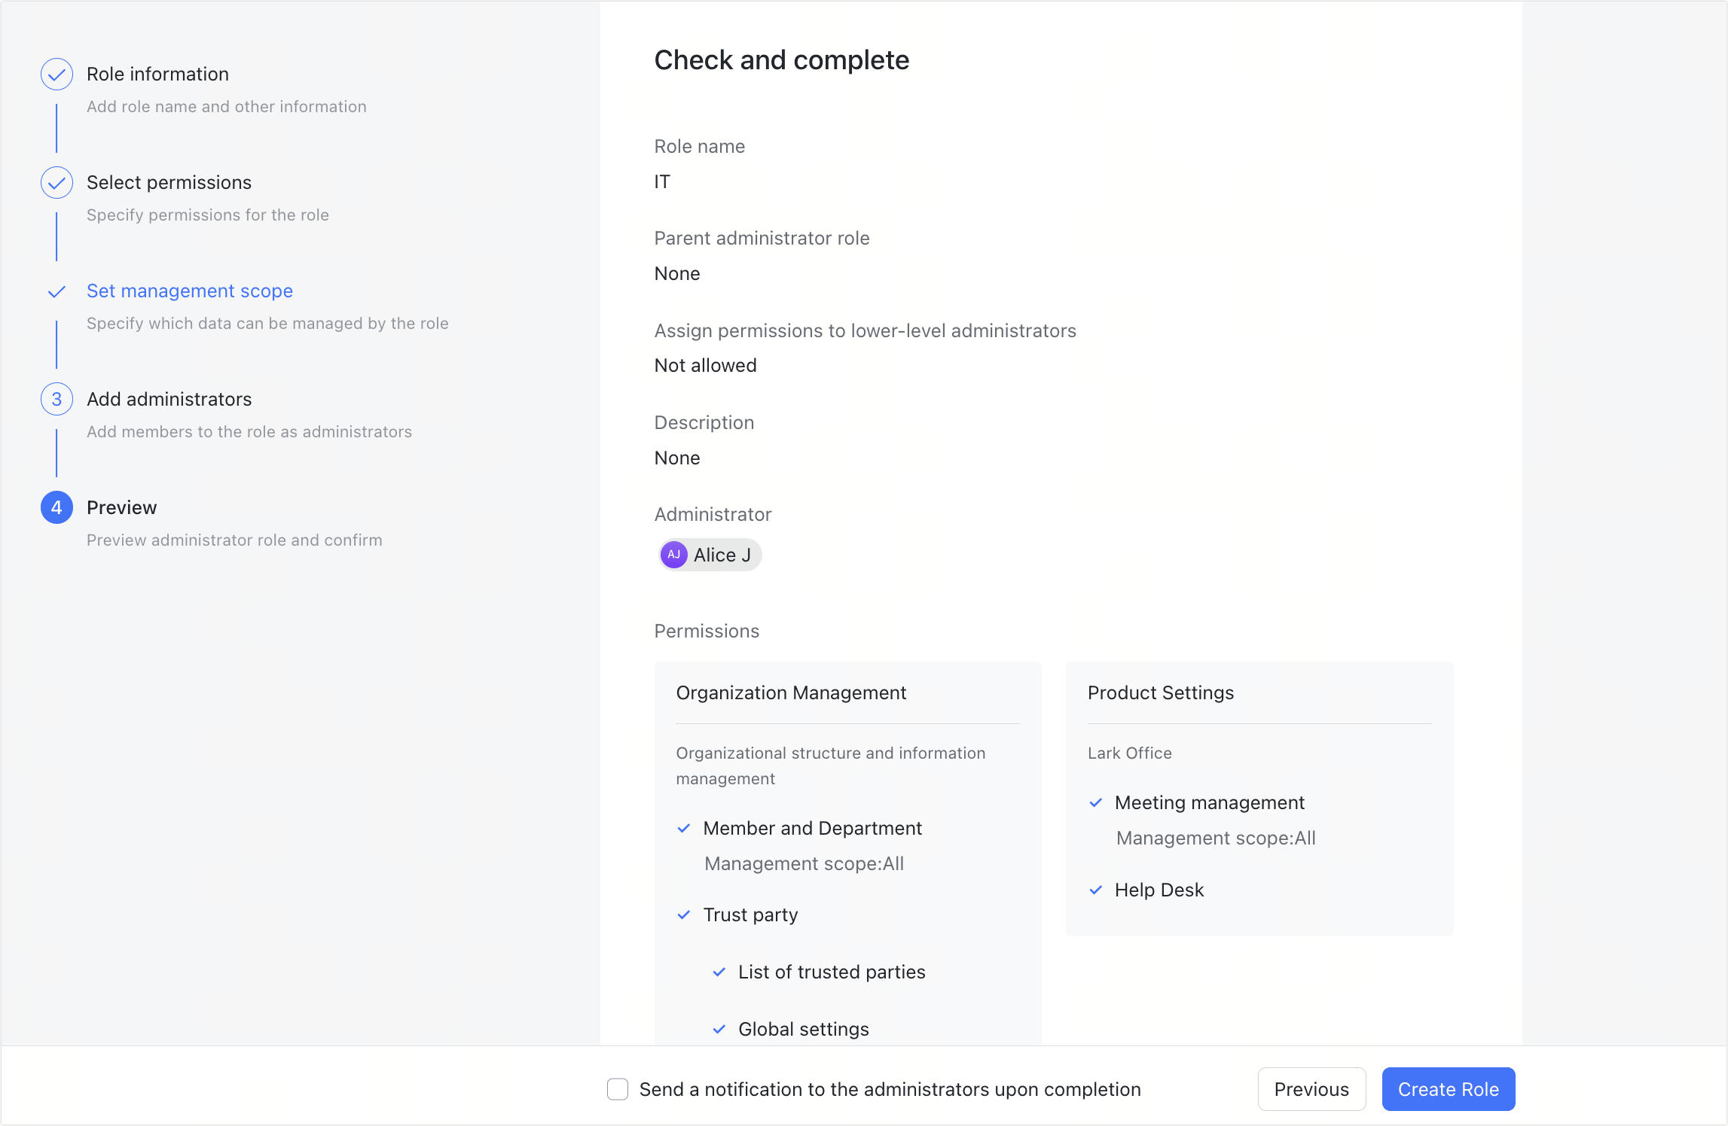Click the checkmark beside Set management scope
This screenshot has height=1126, width=1728.
(x=56, y=291)
